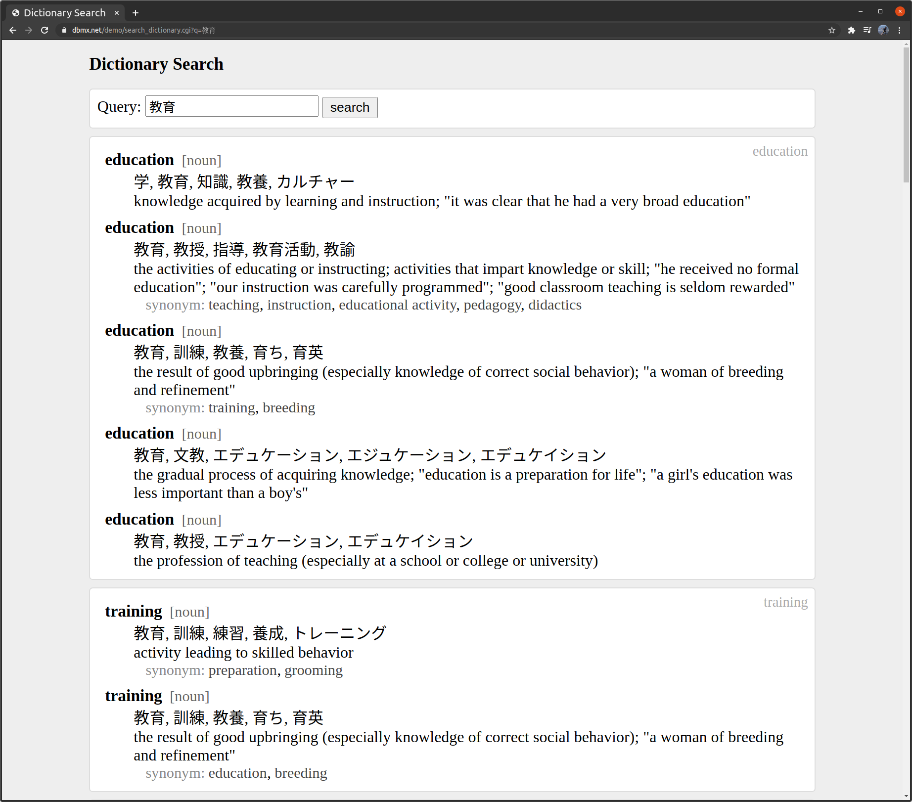912x802 pixels.
Task: Click the browser forward arrow
Action: coord(29,30)
